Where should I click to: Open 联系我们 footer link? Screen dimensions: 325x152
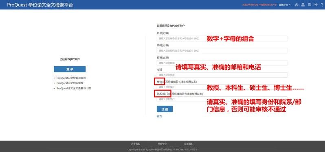[189, 144]
